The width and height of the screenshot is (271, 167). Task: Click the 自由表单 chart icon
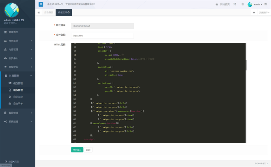(10, 103)
